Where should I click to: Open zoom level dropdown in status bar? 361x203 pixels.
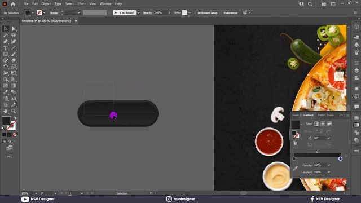pyautogui.click(x=36, y=193)
